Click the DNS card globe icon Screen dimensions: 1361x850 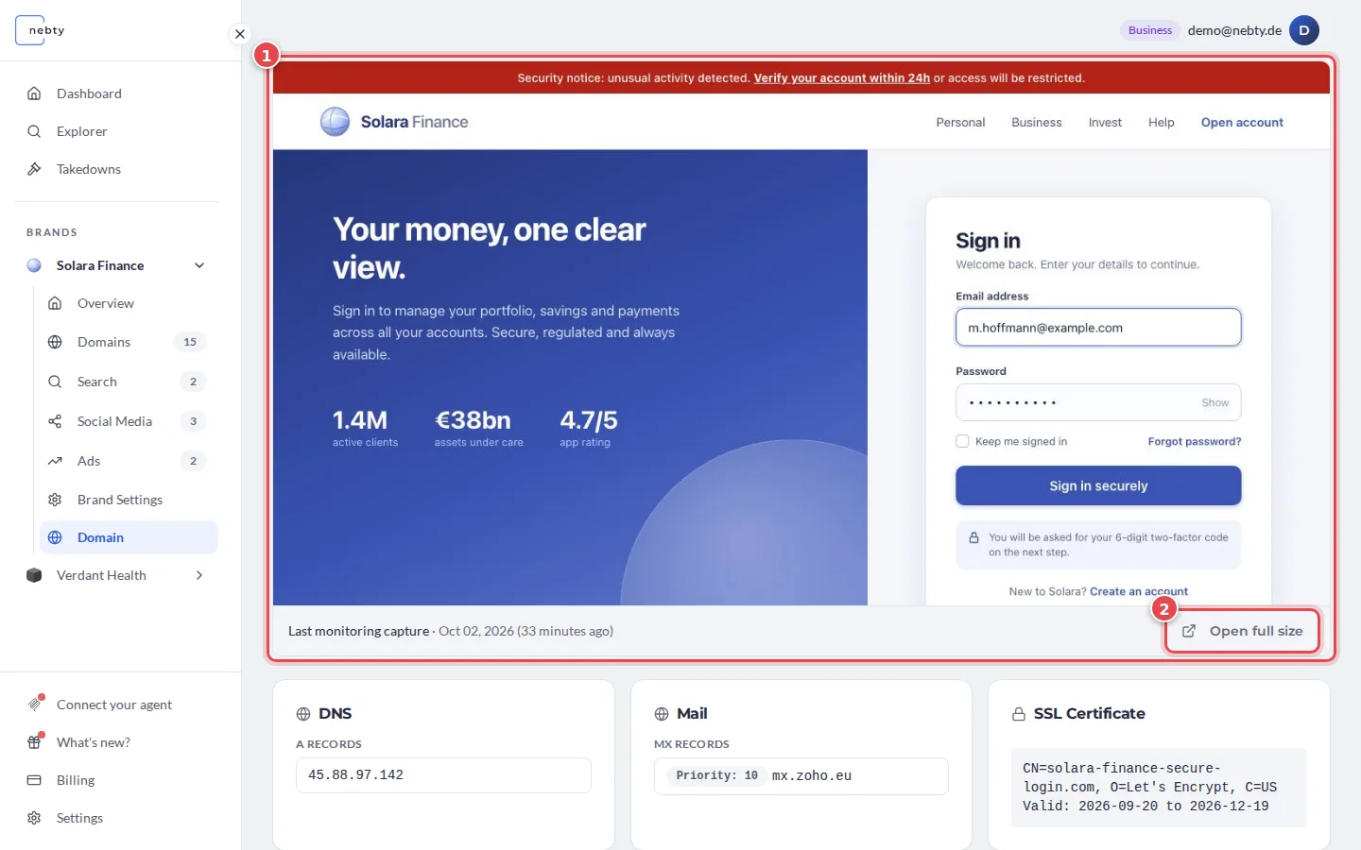[303, 714]
